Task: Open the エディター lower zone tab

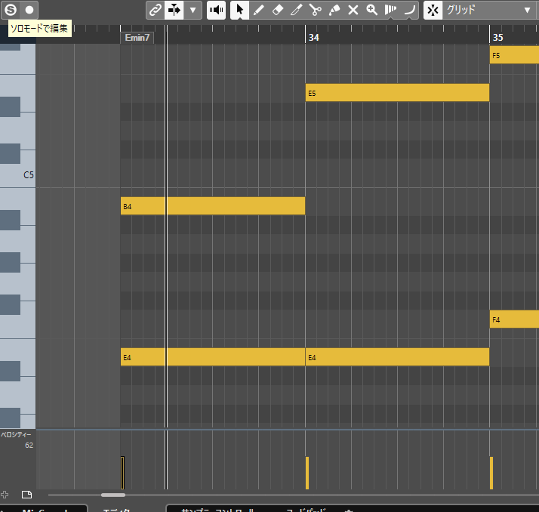Action: click(117, 510)
